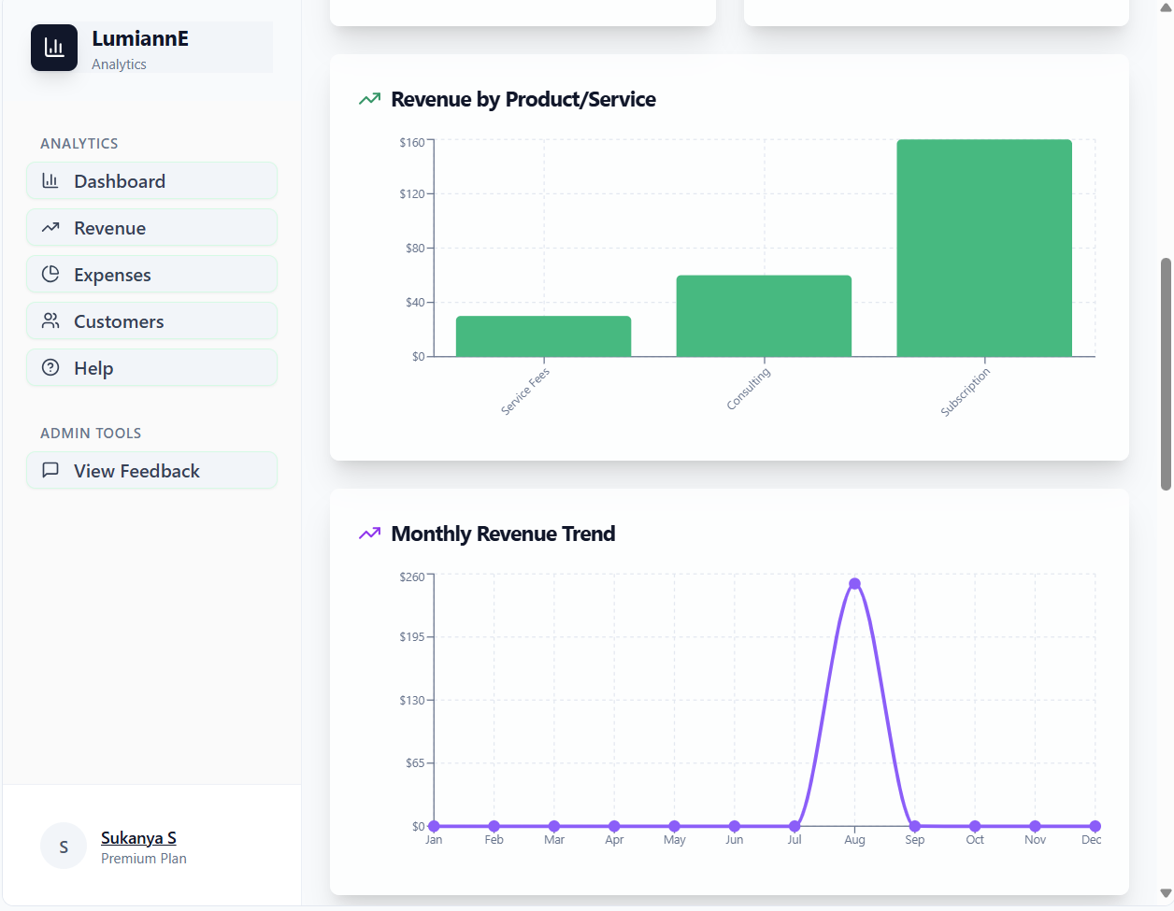Click the Consulting bar in the revenue chart
The image size is (1174, 911).
[764, 316]
